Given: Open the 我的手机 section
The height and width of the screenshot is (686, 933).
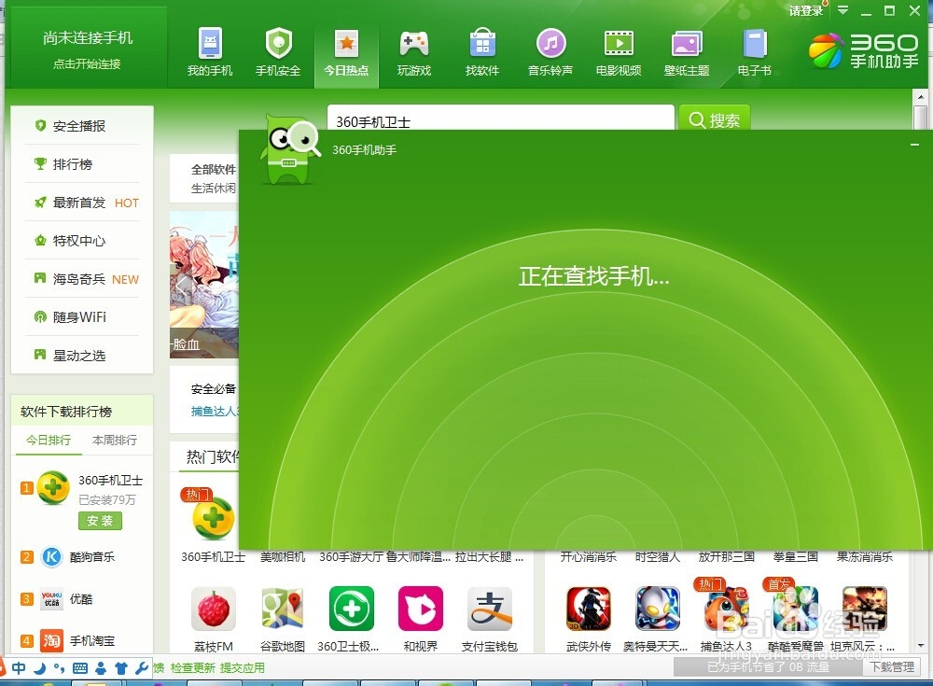Looking at the screenshot, I should click(209, 52).
